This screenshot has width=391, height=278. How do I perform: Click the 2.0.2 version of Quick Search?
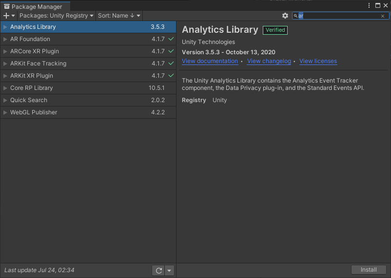click(158, 100)
